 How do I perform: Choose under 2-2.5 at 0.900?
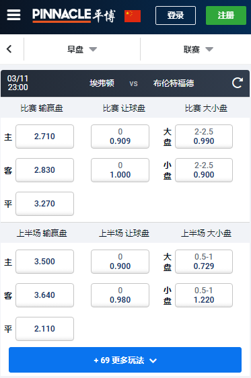(x=204, y=170)
